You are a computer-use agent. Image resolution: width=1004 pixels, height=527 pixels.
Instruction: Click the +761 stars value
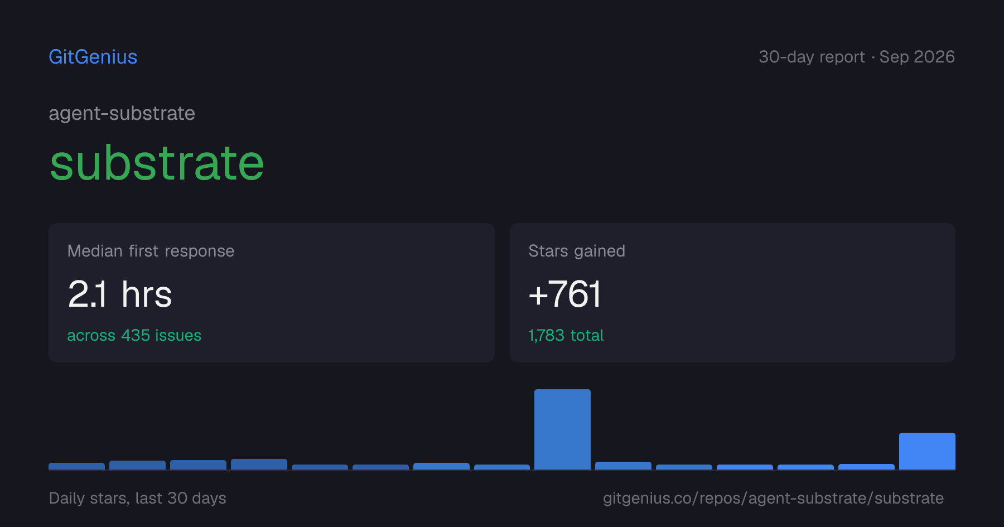[x=564, y=294]
